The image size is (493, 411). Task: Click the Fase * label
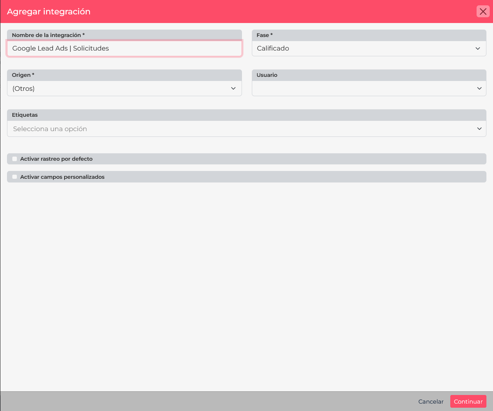[265, 35]
